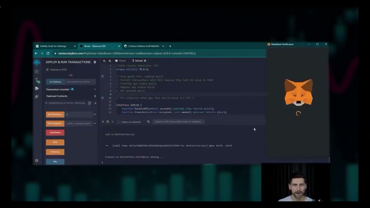Click second orange Set button with uint256
This screenshot has width=370, height=208.
[55, 123]
